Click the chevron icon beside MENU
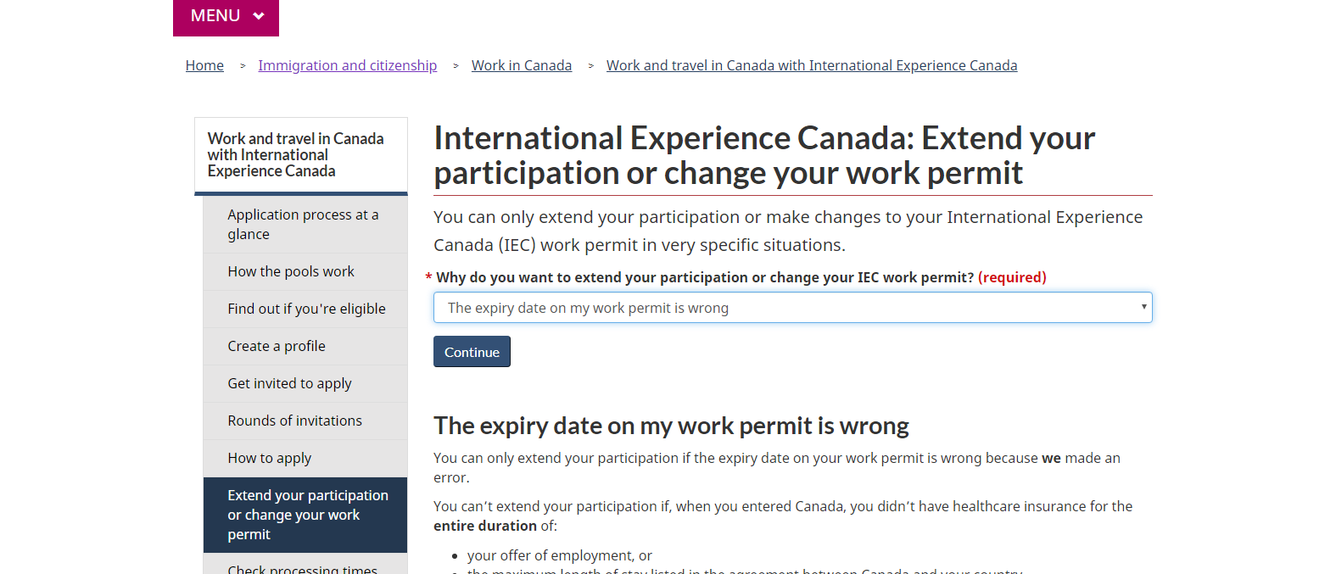The width and height of the screenshot is (1336, 574). tap(259, 16)
